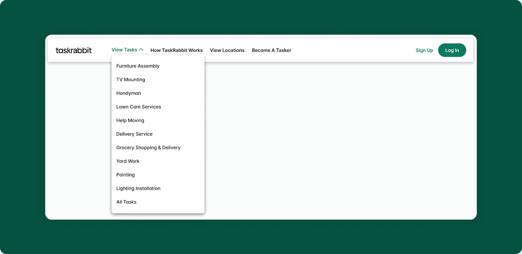Open the Yard Work category
This screenshot has width=522, height=254.
[128, 161]
